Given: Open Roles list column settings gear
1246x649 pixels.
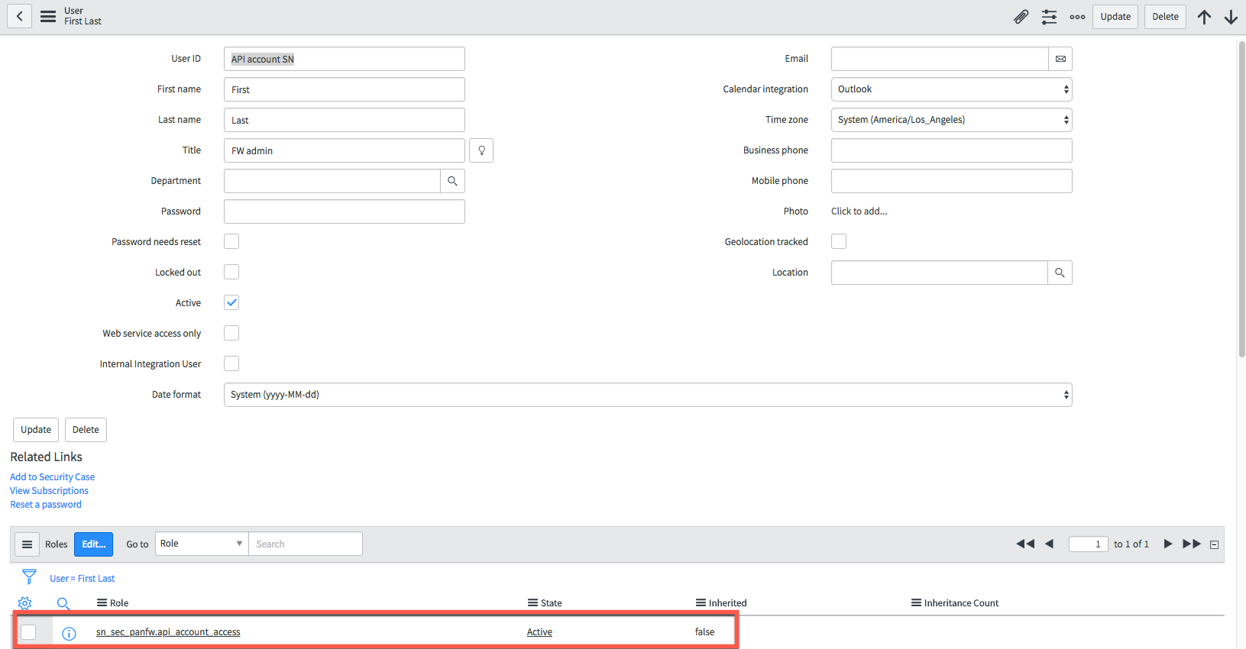Looking at the screenshot, I should pos(25,603).
